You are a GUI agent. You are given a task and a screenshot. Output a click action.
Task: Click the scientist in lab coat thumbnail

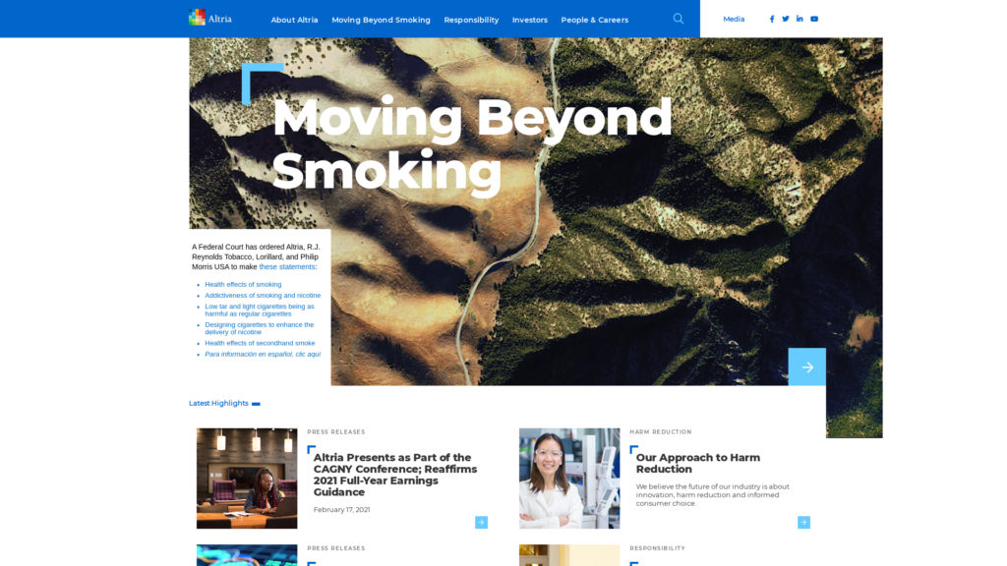point(569,479)
